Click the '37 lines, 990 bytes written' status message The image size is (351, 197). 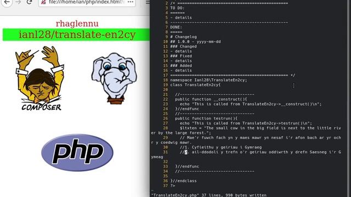(x=234, y=195)
